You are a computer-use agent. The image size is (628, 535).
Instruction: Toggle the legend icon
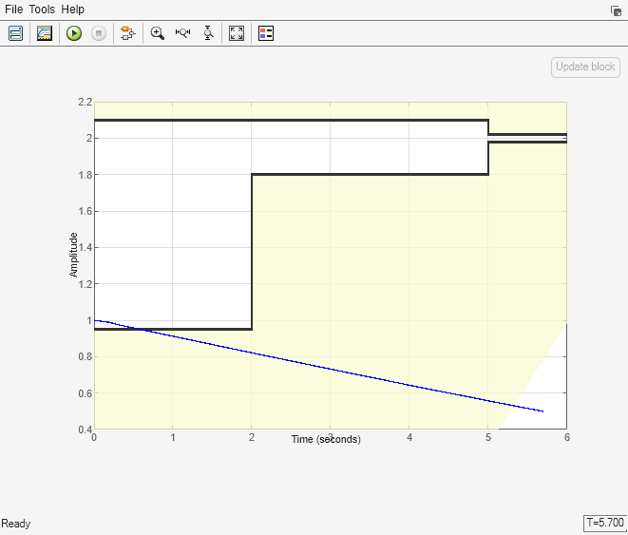pos(266,33)
